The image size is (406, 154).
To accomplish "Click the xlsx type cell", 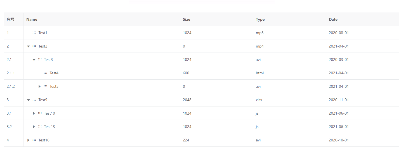I will (259, 100).
